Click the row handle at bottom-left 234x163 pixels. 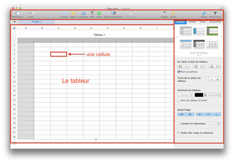point(14,143)
